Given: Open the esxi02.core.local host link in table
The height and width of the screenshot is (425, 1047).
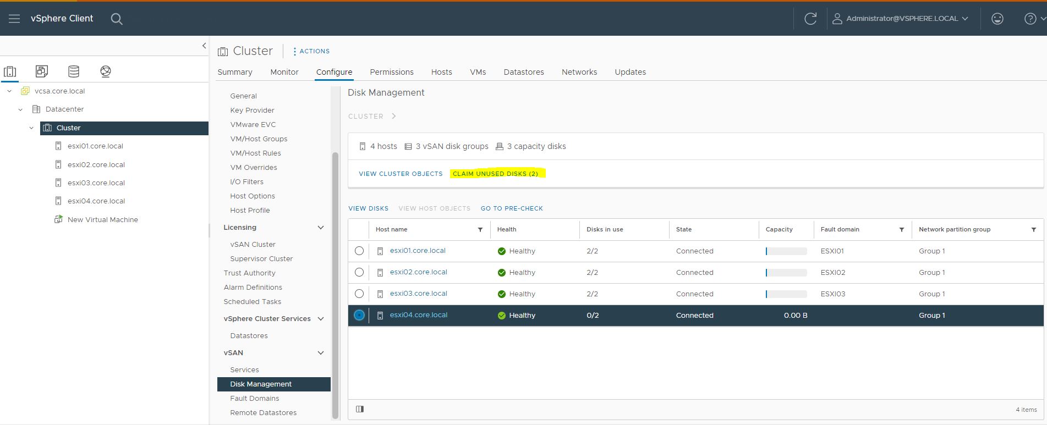Looking at the screenshot, I should [419, 272].
